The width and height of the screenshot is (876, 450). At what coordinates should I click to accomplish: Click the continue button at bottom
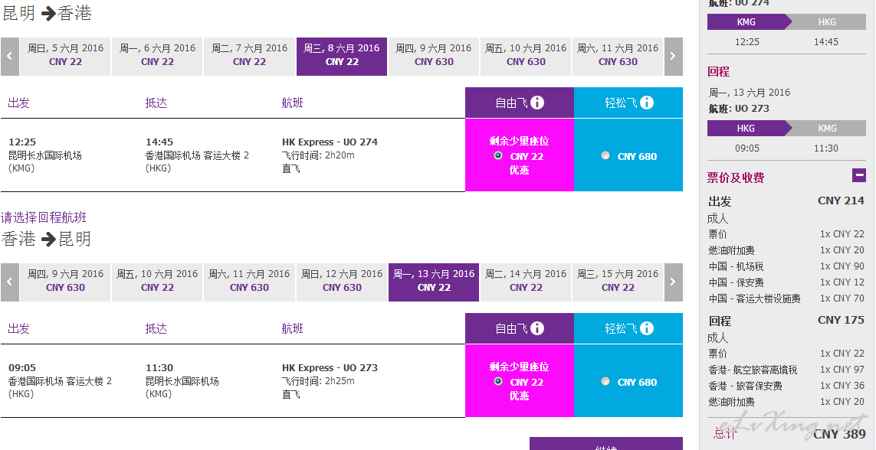coord(606,444)
